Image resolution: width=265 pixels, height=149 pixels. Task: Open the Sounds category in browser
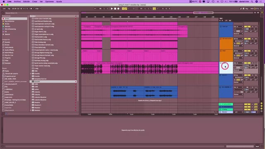7,42
